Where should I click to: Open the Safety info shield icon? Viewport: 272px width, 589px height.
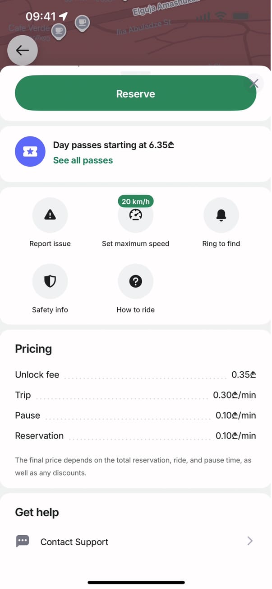tap(50, 281)
